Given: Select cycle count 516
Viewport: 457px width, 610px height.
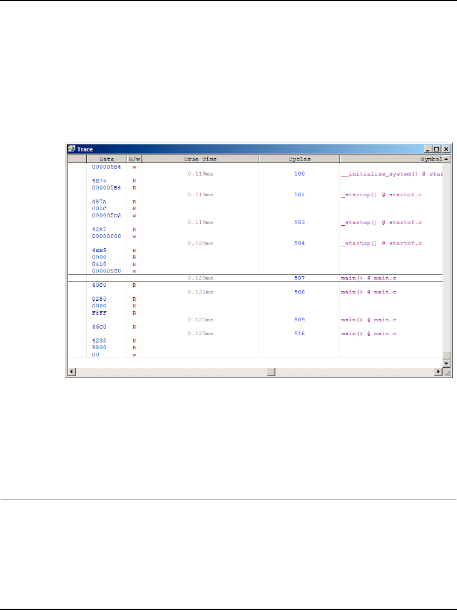Looking at the screenshot, I should click(300, 334).
